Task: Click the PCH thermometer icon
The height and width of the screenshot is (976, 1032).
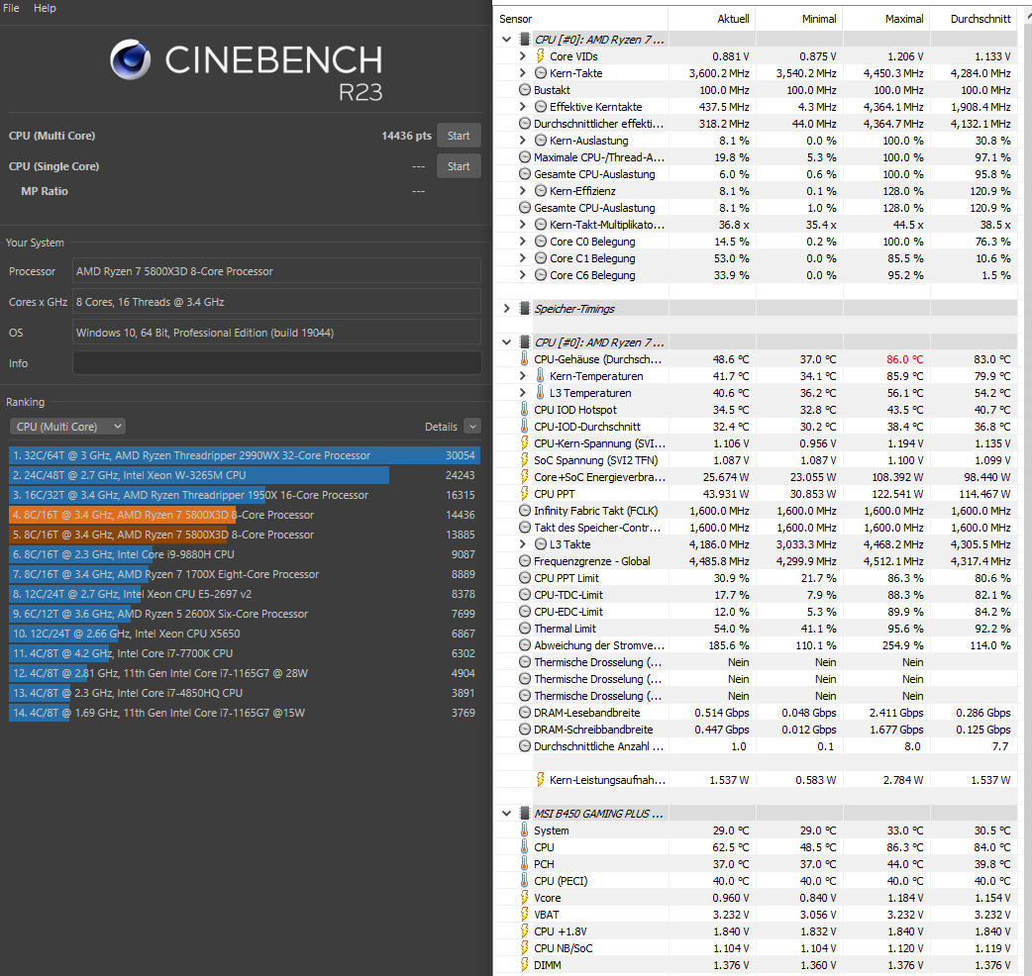Action: pyautogui.click(x=525, y=863)
